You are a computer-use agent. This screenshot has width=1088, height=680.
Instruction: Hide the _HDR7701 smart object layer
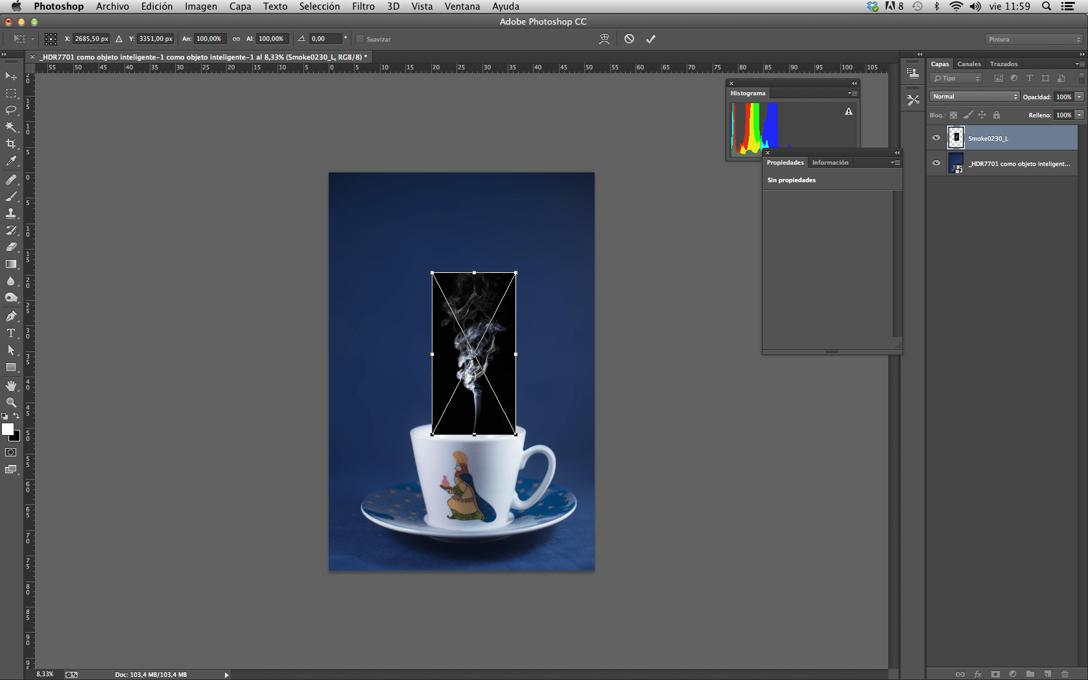(936, 163)
